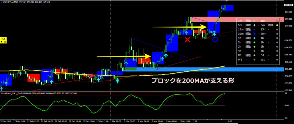Click the pink diamond marker on the 200MA line
The height and width of the screenshot is (124, 294).
coord(91,76)
